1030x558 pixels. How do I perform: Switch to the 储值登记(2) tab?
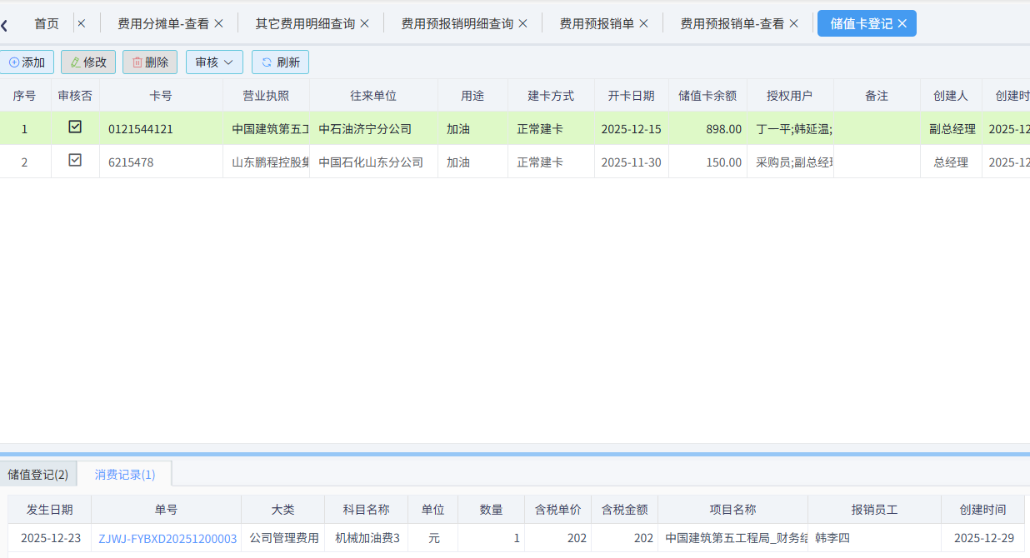37,473
